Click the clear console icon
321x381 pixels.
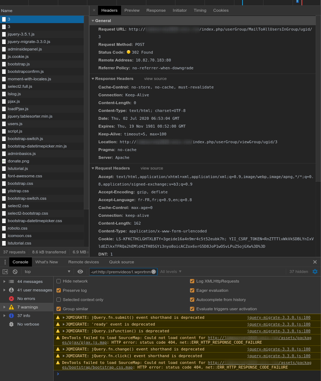point(15,272)
